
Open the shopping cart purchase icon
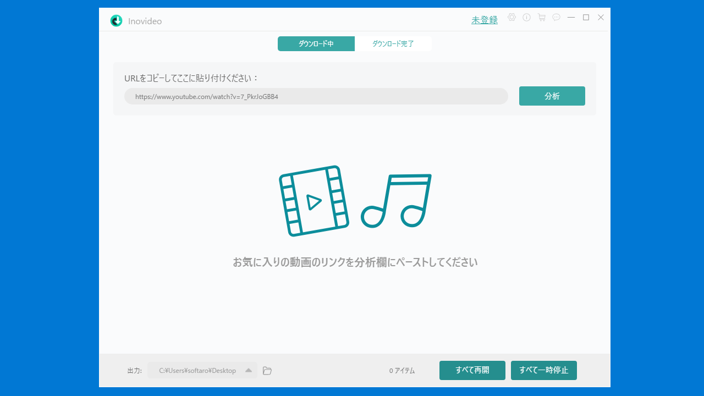[541, 18]
